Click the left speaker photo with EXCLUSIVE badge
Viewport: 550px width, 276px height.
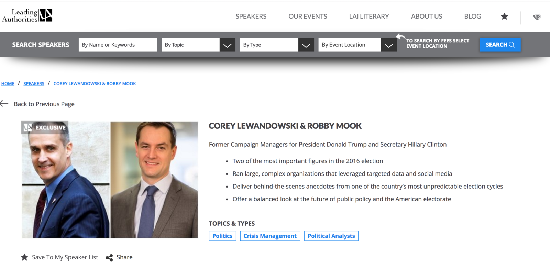click(x=66, y=180)
